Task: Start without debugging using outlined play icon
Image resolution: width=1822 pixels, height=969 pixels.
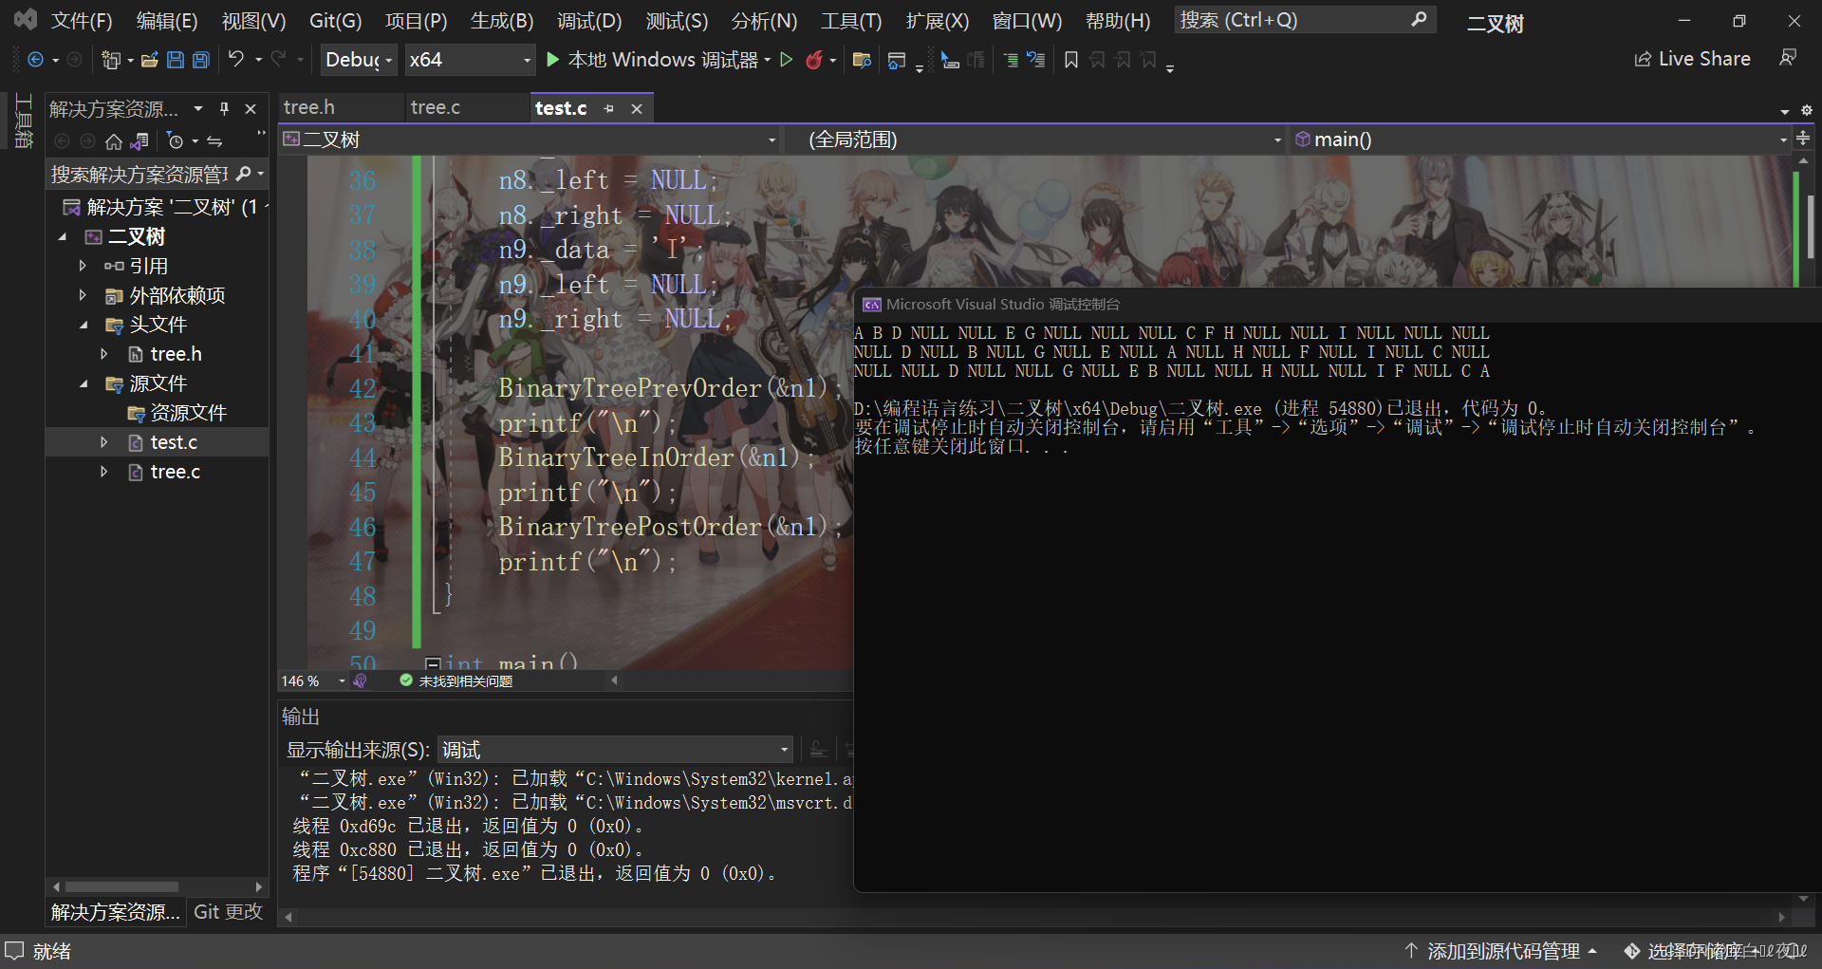Action: pyautogui.click(x=786, y=60)
